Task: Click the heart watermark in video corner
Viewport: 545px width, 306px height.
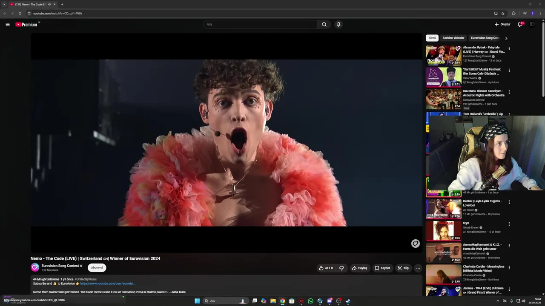Action: click(x=415, y=244)
